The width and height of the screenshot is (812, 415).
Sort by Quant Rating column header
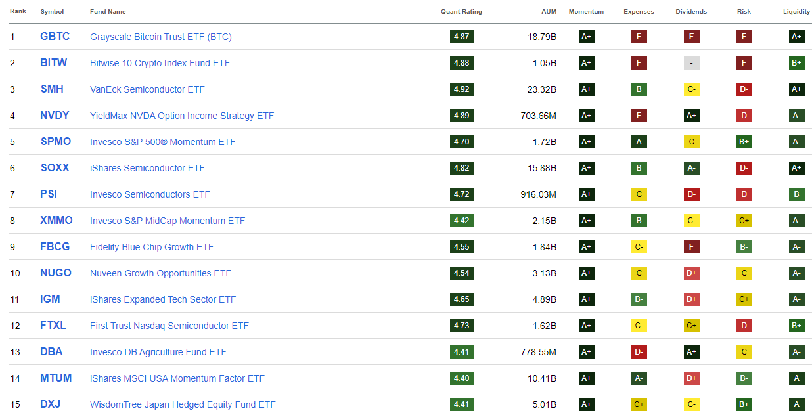(461, 12)
